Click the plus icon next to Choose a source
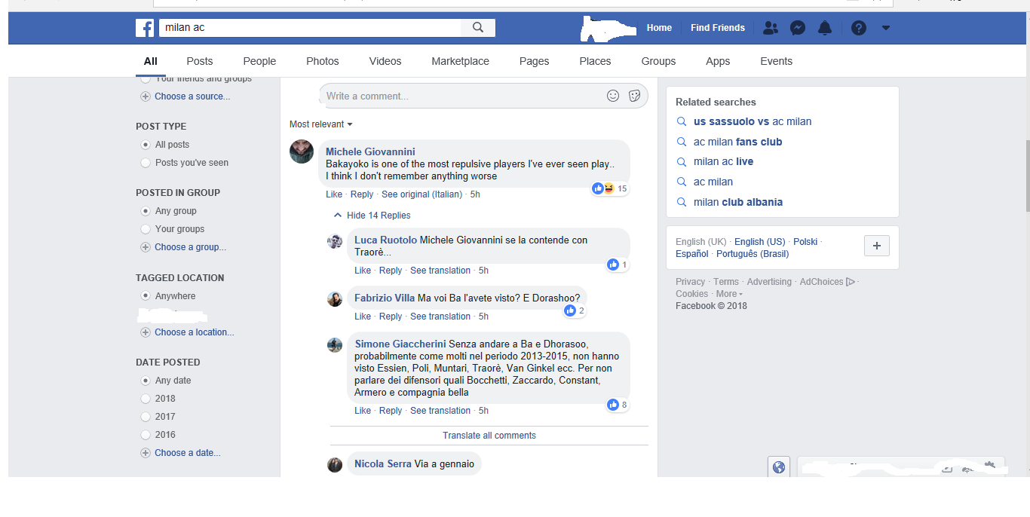Viewport: 1030px width, 517px height. point(146,96)
